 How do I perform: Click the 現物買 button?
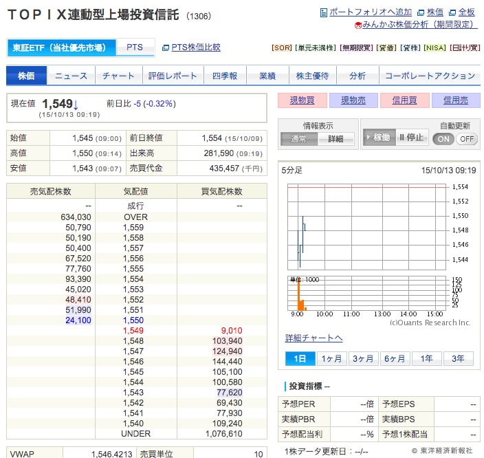pyautogui.click(x=302, y=100)
